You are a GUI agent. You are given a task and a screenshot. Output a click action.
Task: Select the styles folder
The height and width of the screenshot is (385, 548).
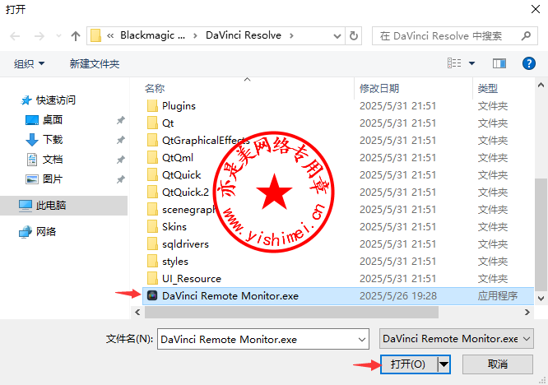175,262
